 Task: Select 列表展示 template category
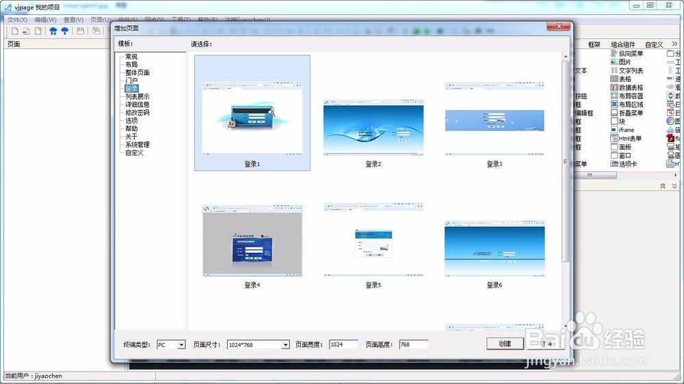(137, 97)
